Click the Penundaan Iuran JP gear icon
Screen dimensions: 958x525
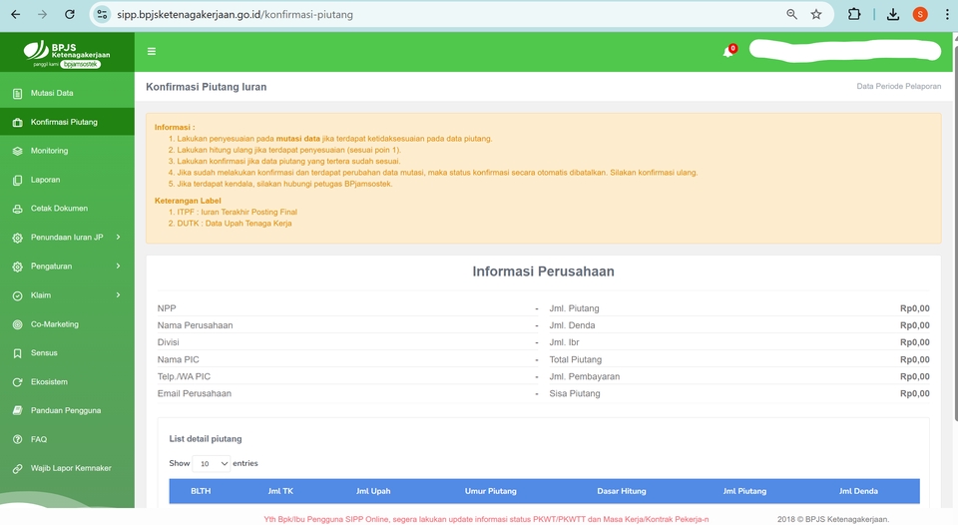[x=18, y=238]
